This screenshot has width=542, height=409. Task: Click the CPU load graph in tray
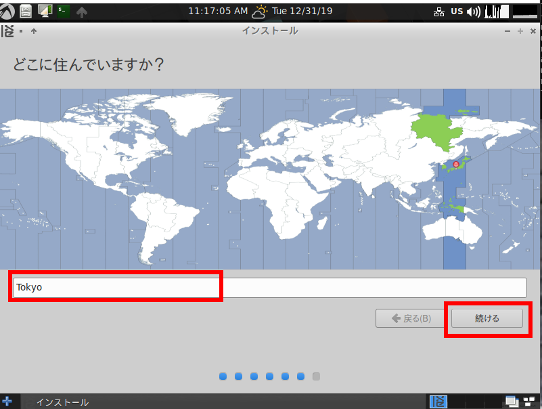[497, 12]
